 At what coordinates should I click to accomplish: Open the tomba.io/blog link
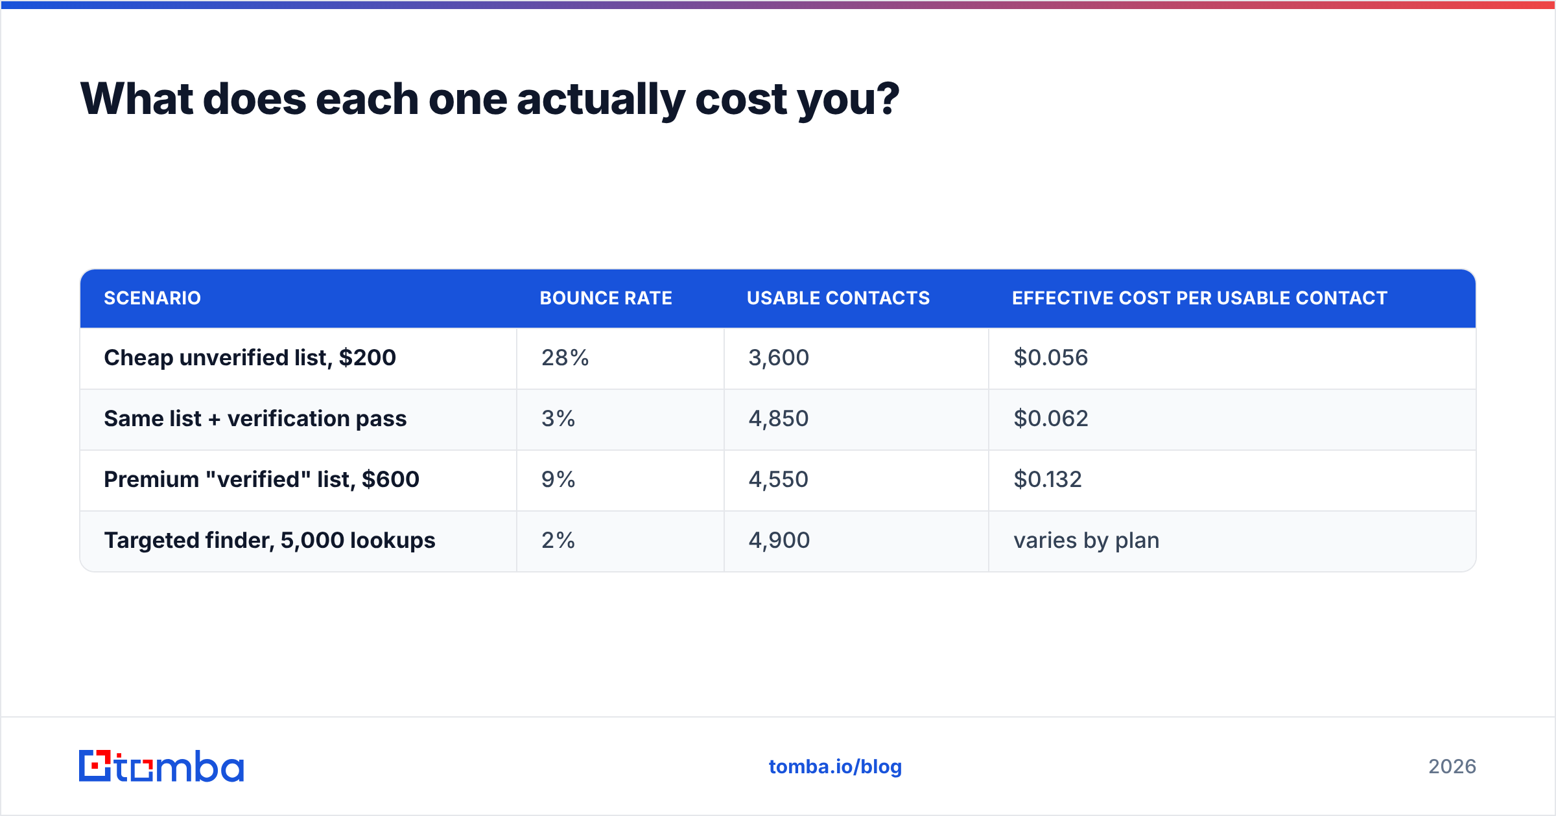(x=835, y=767)
